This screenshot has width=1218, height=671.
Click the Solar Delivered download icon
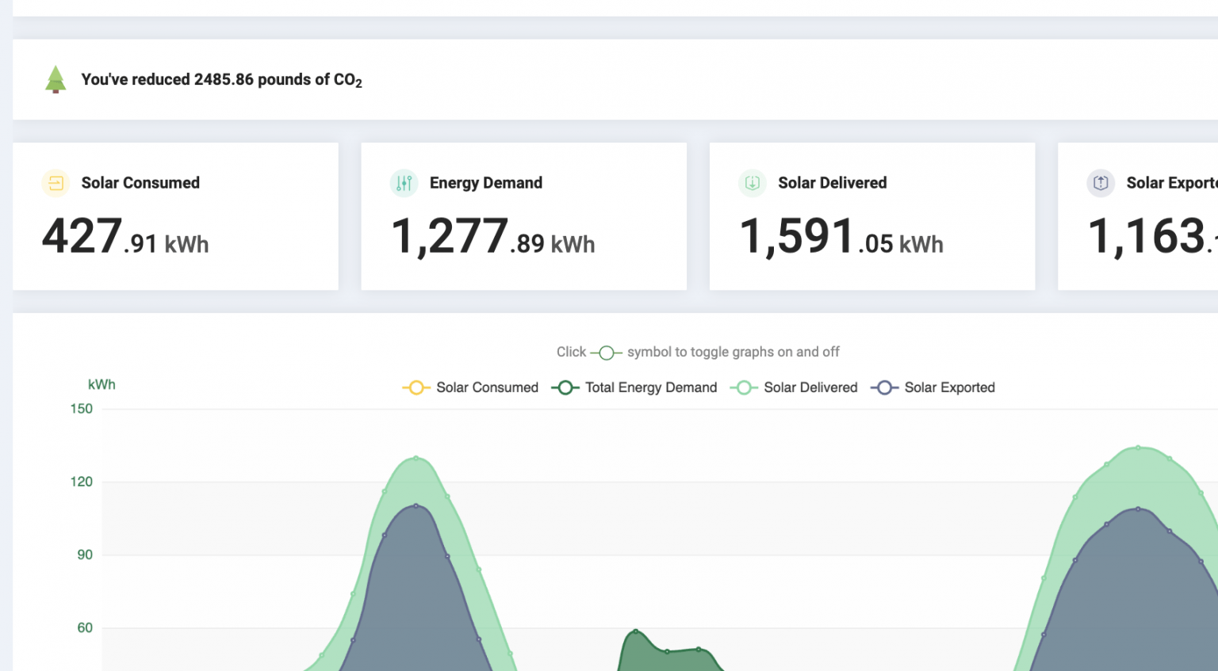753,183
